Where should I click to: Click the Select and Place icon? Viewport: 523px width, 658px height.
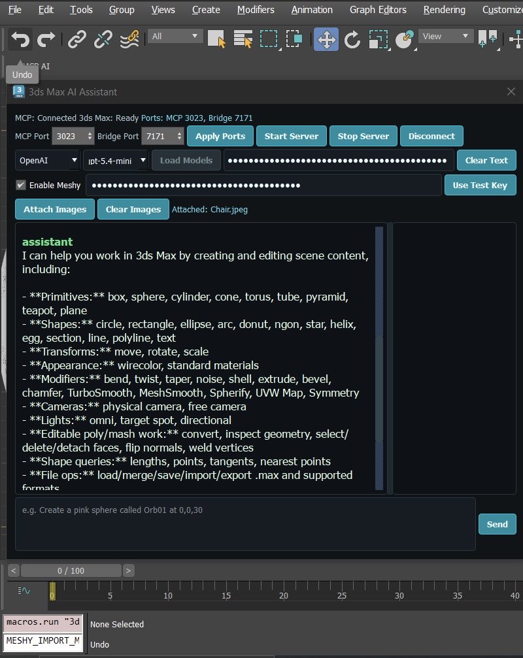(x=404, y=39)
